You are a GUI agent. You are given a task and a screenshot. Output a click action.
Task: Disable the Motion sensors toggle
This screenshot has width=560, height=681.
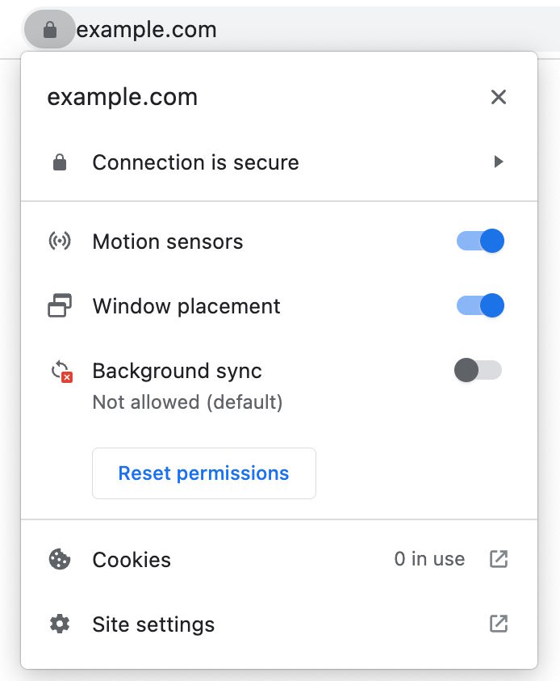[481, 241]
